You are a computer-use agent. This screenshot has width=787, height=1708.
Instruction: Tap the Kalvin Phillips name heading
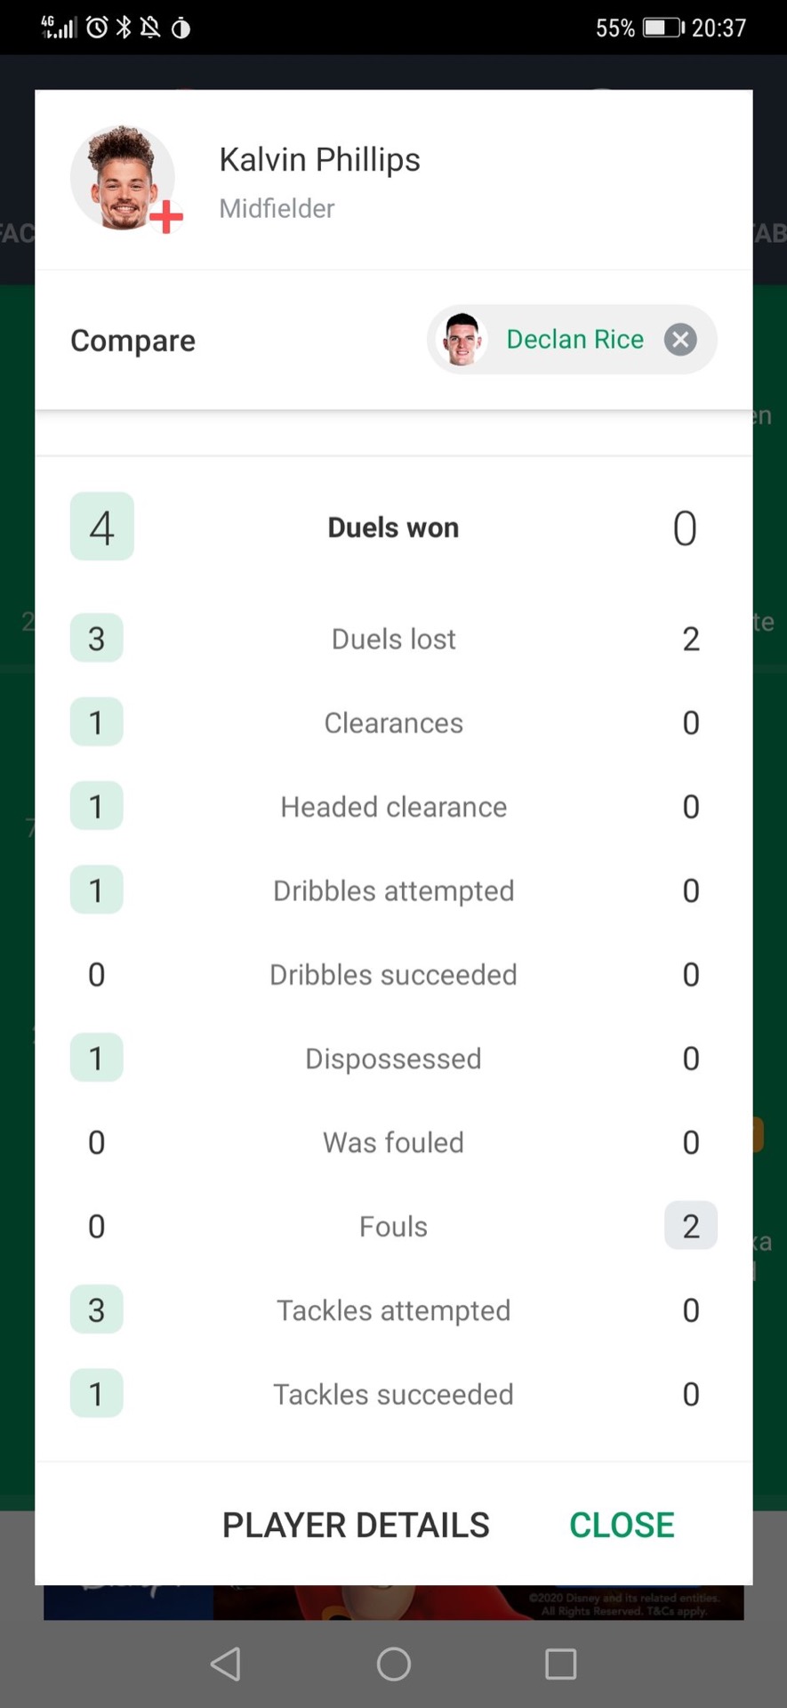coord(319,160)
